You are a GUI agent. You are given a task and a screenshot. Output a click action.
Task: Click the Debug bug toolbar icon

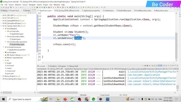click(40, 7)
